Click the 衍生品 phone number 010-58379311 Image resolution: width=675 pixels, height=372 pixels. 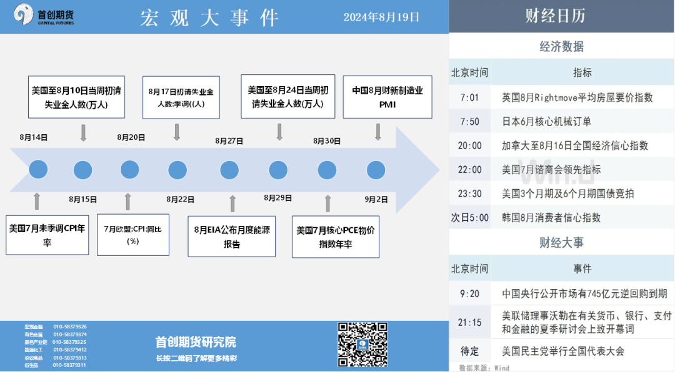[x=69, y=365]
